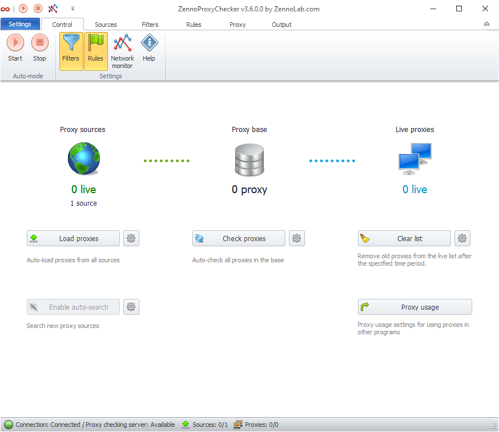Image resolution: width=499 pixels, height=432 pixels.
Task: Toggle the Rules button in ribbon
Action: tap(95, 51)
